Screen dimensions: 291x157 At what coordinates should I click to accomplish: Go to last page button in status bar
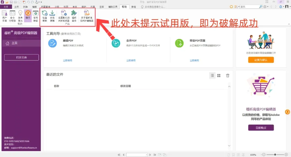[x=155, y=155]
